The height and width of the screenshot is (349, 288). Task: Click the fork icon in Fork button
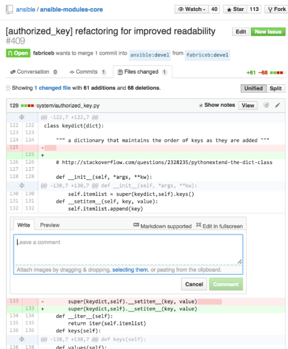(270, 10)
